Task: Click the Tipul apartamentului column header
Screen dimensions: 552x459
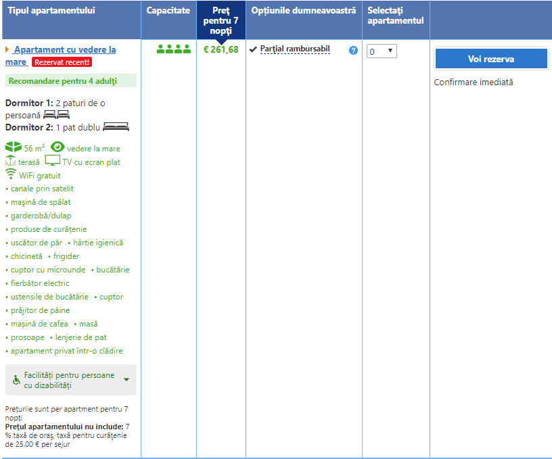Action: tap(51, 11)
